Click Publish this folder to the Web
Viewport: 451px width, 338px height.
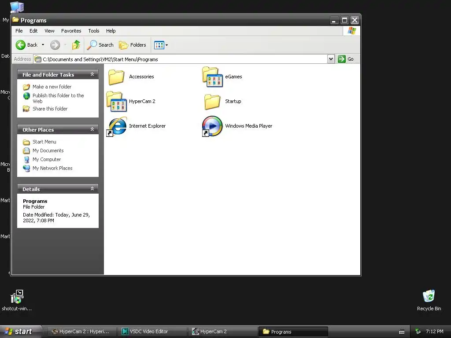(x=58, y=98)
